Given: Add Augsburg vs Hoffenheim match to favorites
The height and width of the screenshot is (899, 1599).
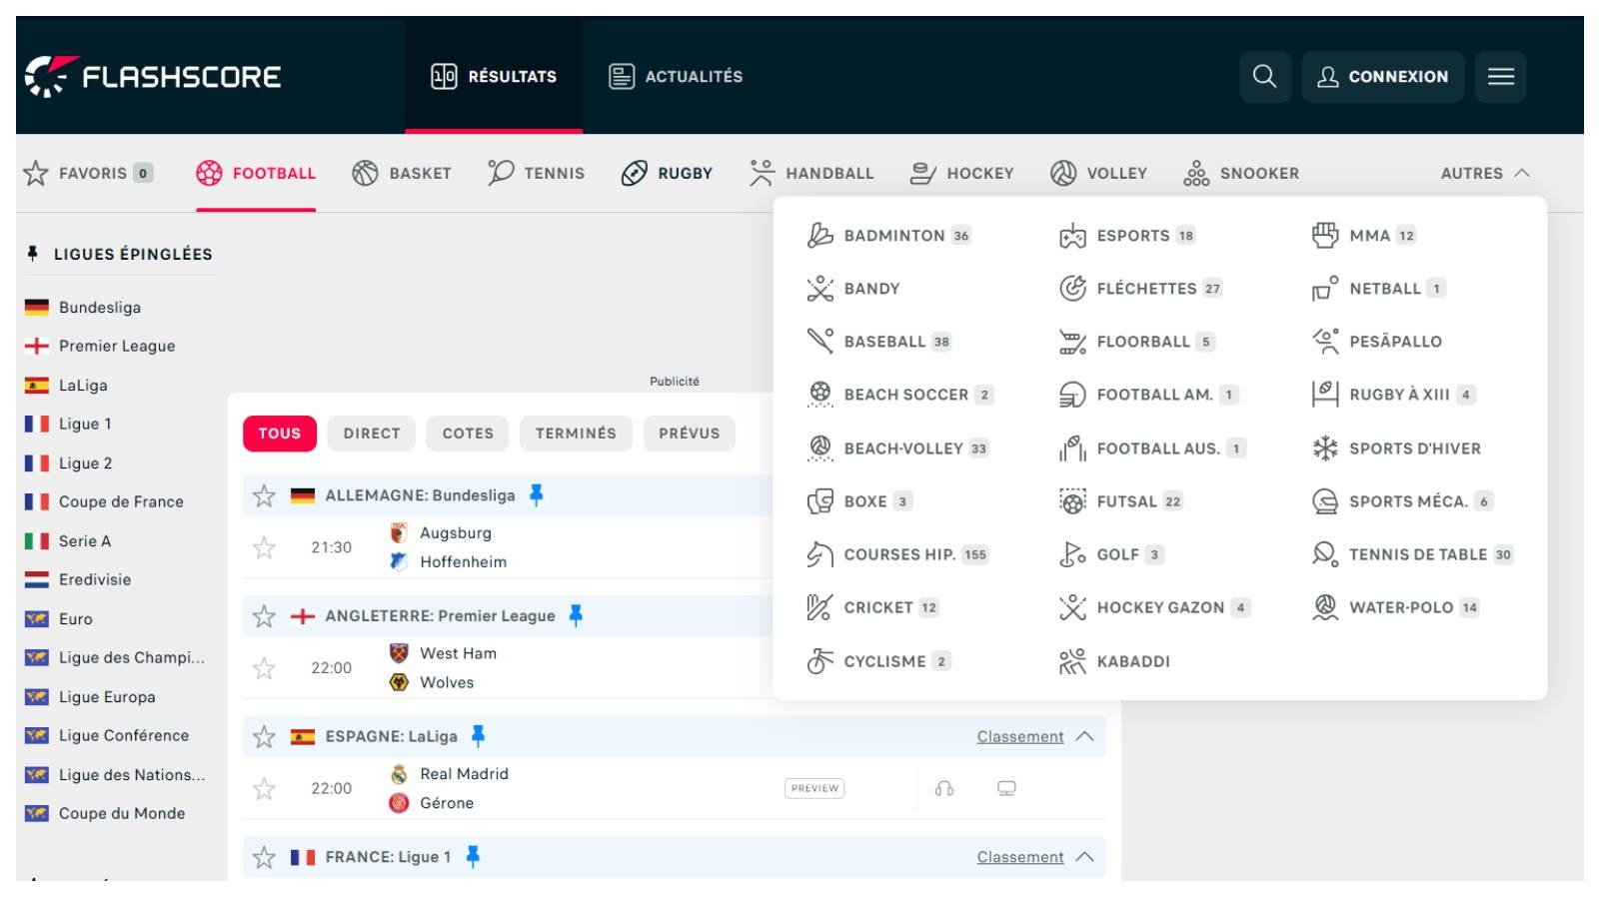Looking at the screenshot, I should (x=264, y=547).
